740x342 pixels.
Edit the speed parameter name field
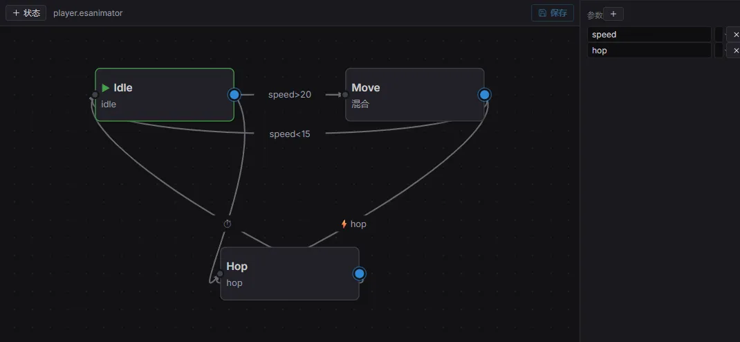click(x=649, y=35)
